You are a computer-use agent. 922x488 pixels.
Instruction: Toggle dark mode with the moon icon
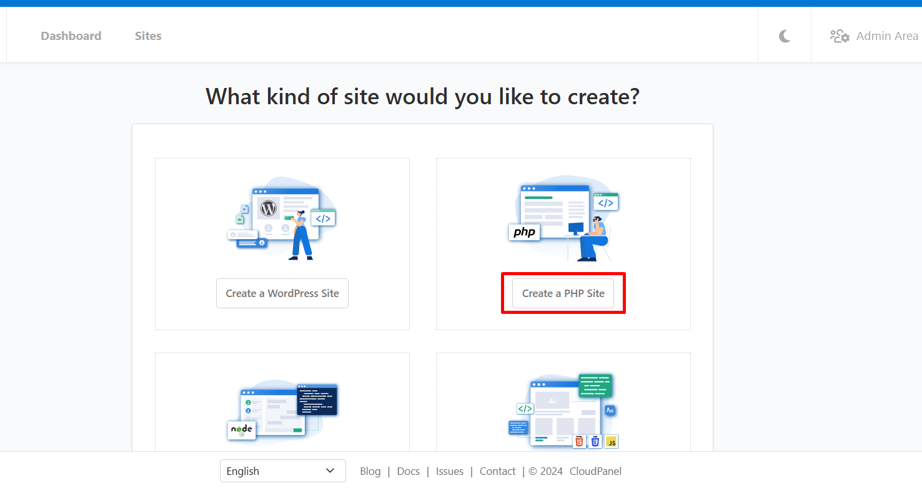(x=784, y=36)
